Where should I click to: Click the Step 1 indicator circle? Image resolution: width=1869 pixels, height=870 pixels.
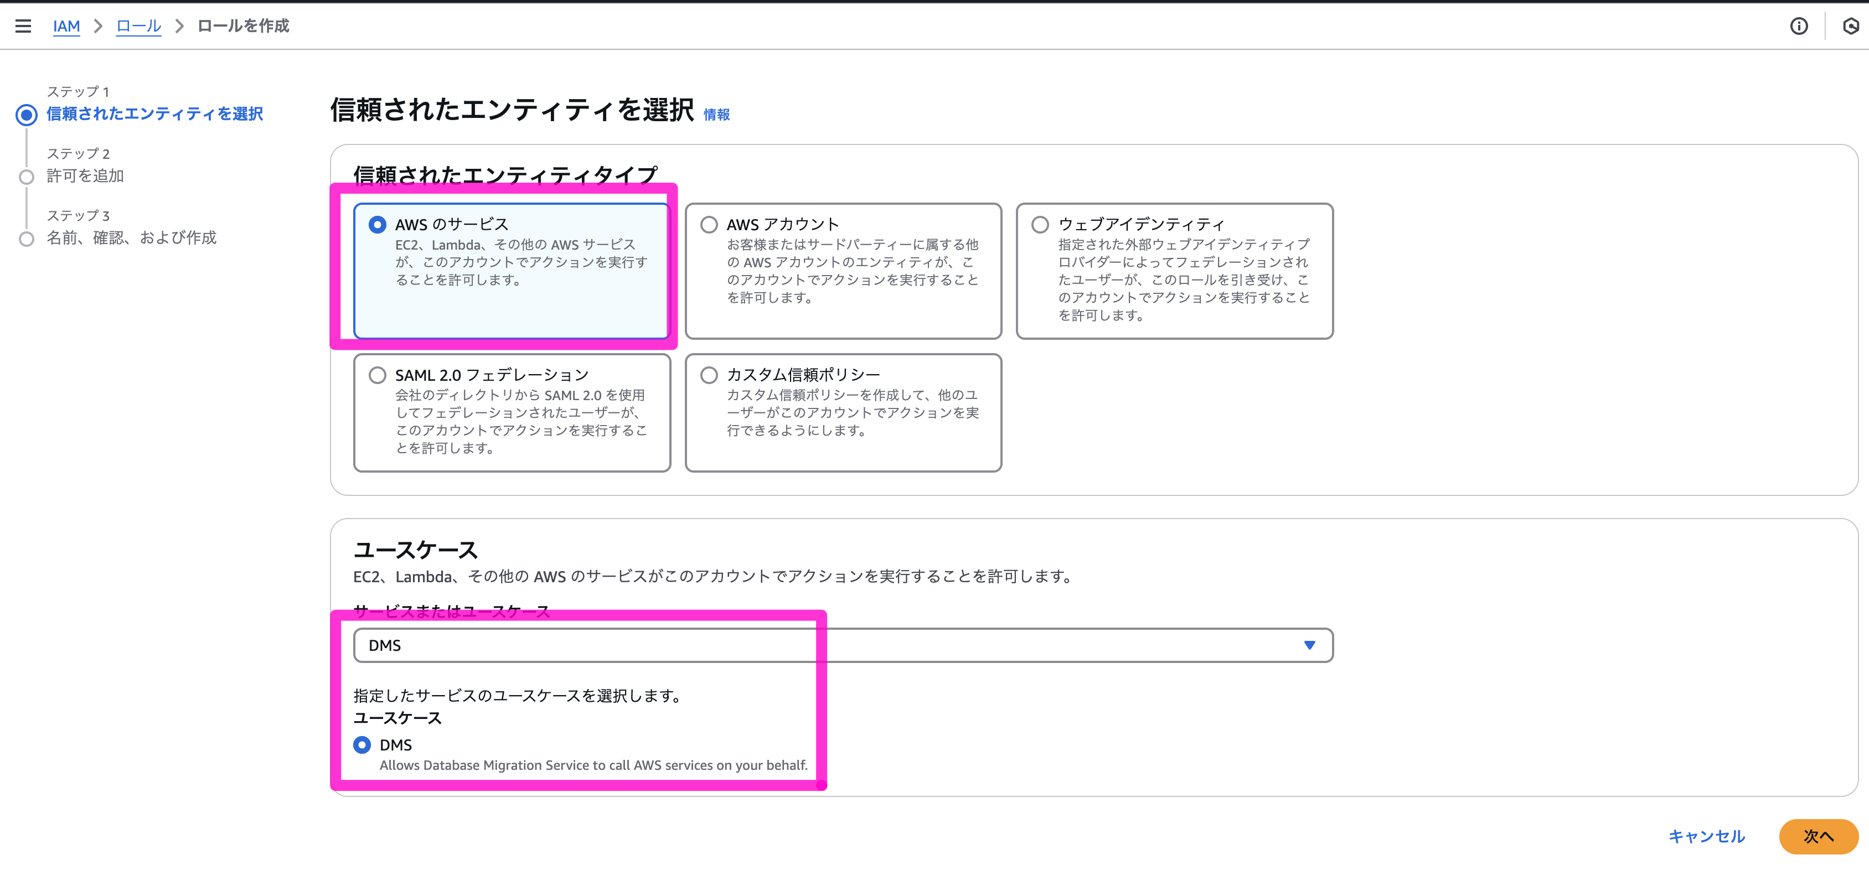point(27,115)
